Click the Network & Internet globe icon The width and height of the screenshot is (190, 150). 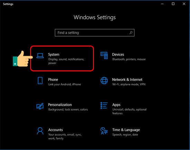(104, 81)
